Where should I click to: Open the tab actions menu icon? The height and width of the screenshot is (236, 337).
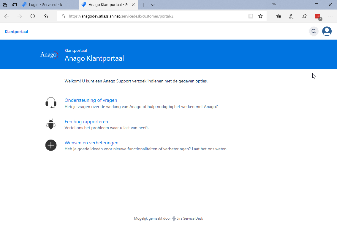(x=5, y=5)
